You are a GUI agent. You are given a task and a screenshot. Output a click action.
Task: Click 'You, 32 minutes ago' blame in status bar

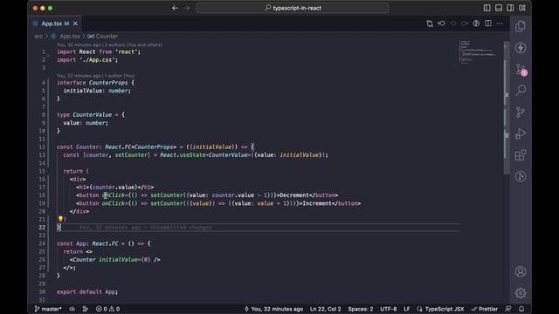point(273,309)
